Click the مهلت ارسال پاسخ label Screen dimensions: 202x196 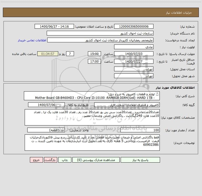182,54
